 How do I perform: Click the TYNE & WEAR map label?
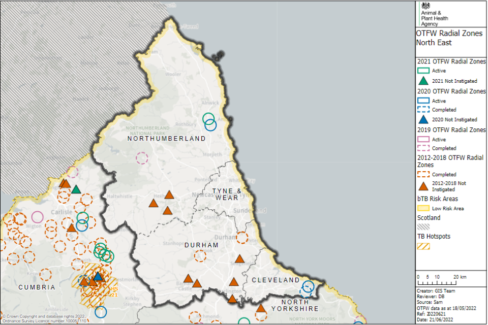[227, 194]
